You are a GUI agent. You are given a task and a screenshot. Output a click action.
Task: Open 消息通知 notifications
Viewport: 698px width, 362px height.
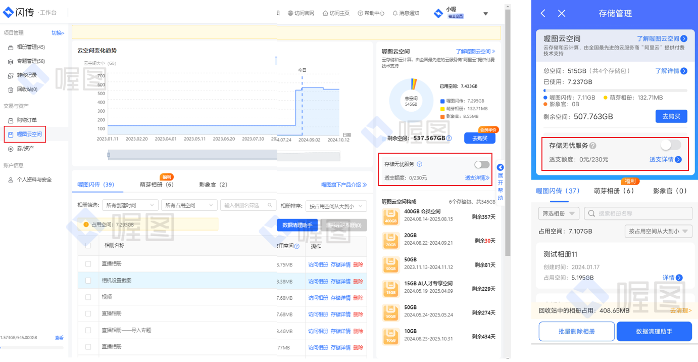pyautogui.click(x=406, y=13)
